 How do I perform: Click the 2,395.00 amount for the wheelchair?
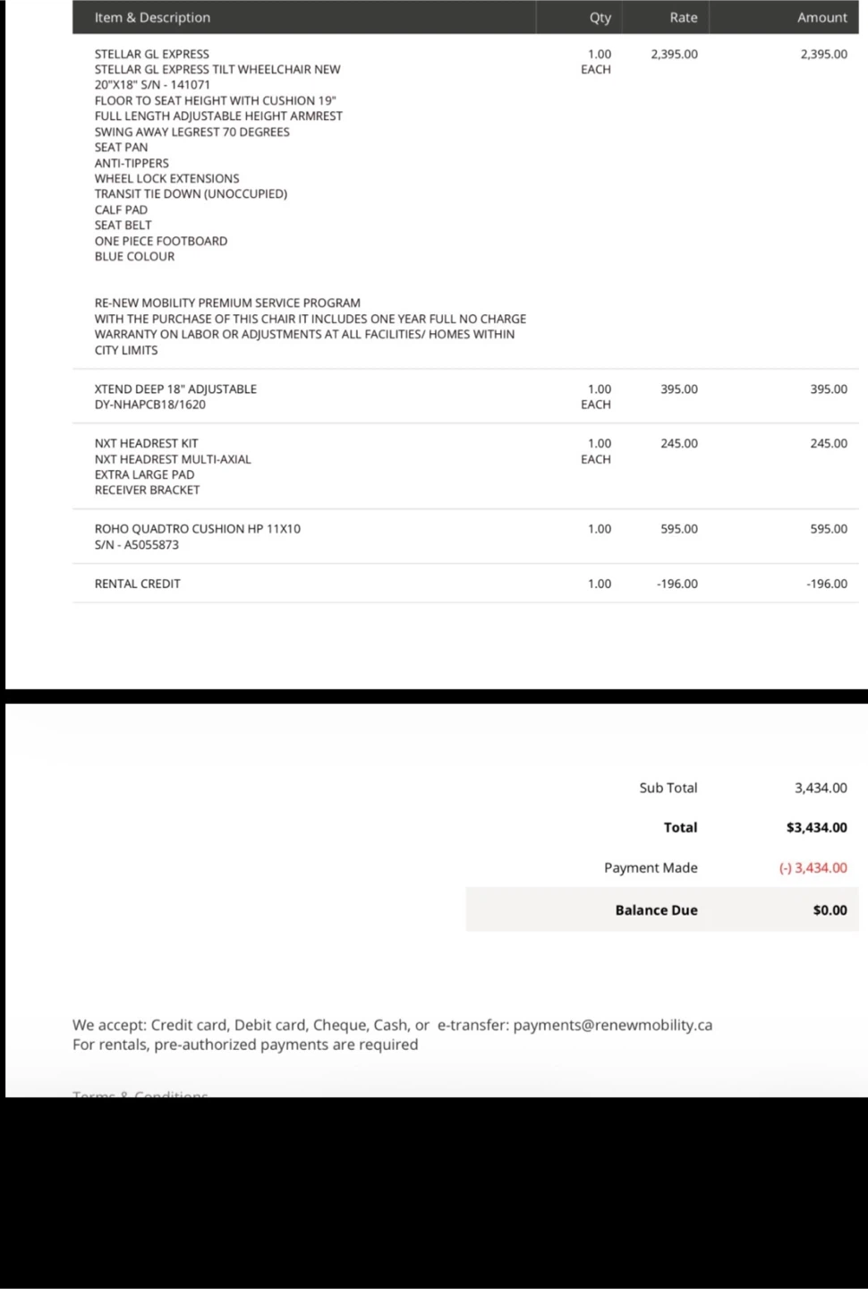point(824,54)
